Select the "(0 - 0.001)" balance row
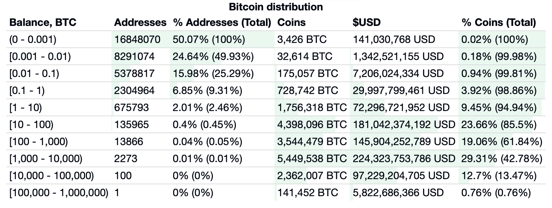The image size is (552, 208). [x=33, y=39]
